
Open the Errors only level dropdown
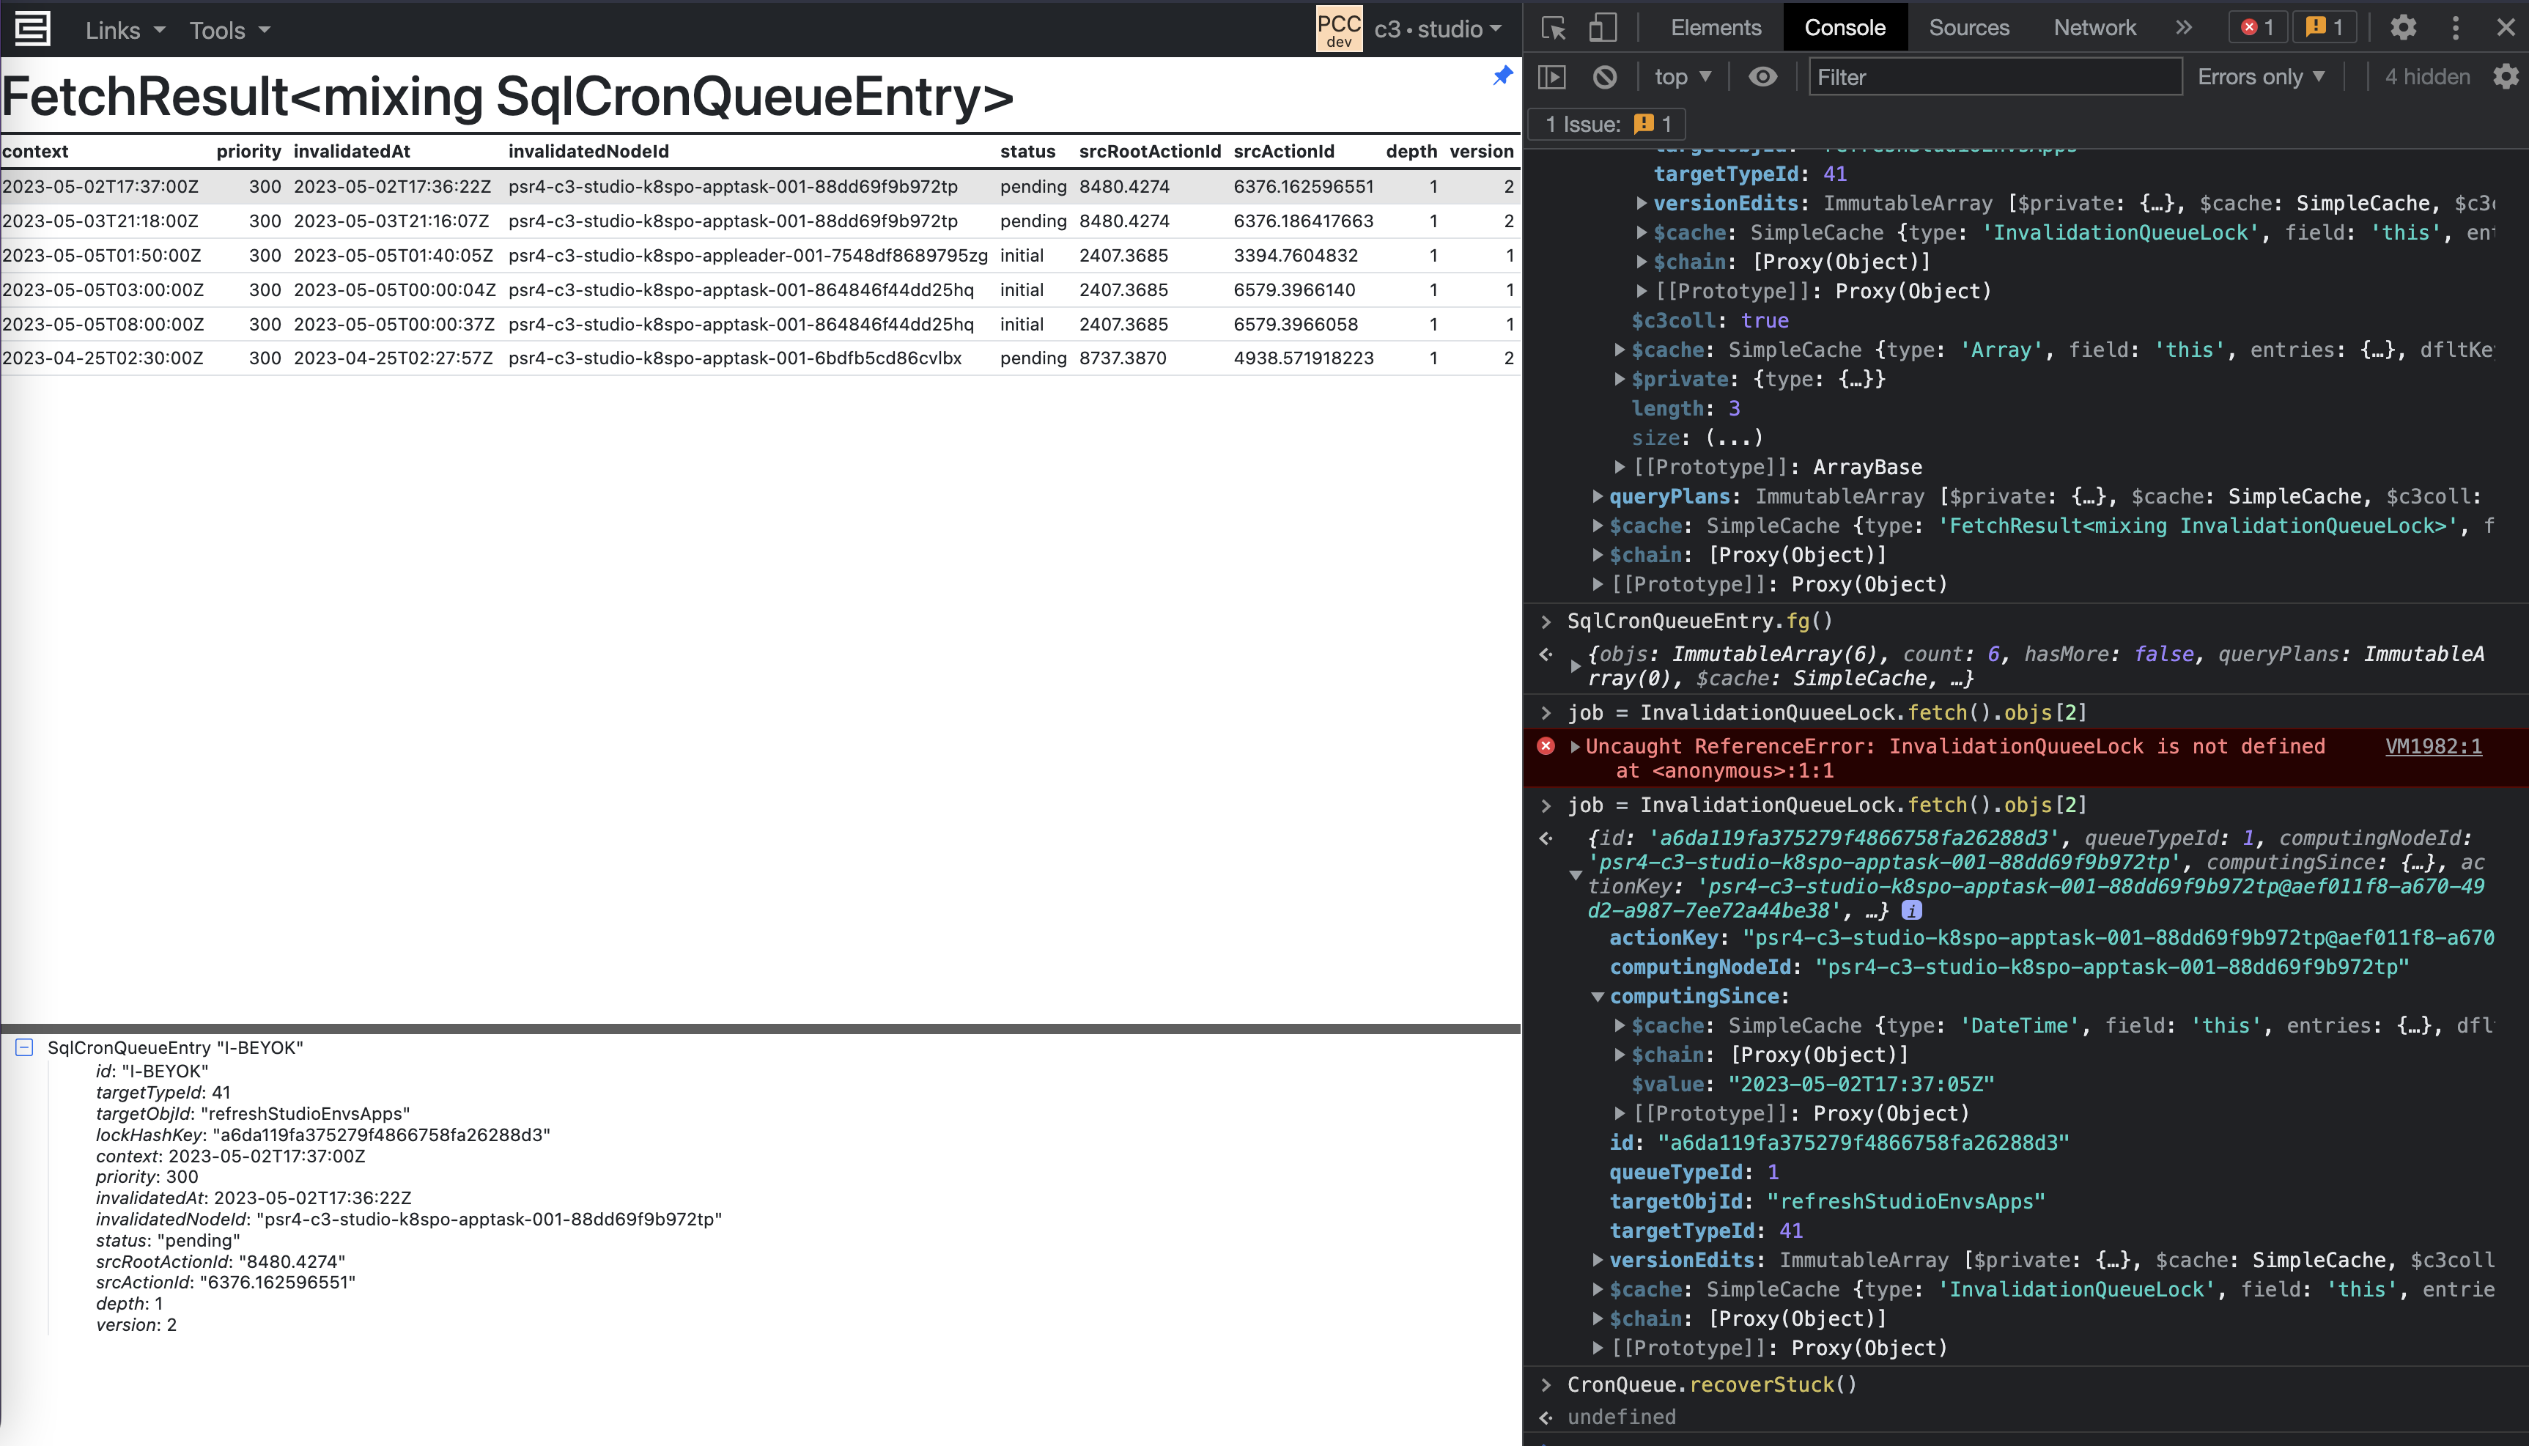2261,76
